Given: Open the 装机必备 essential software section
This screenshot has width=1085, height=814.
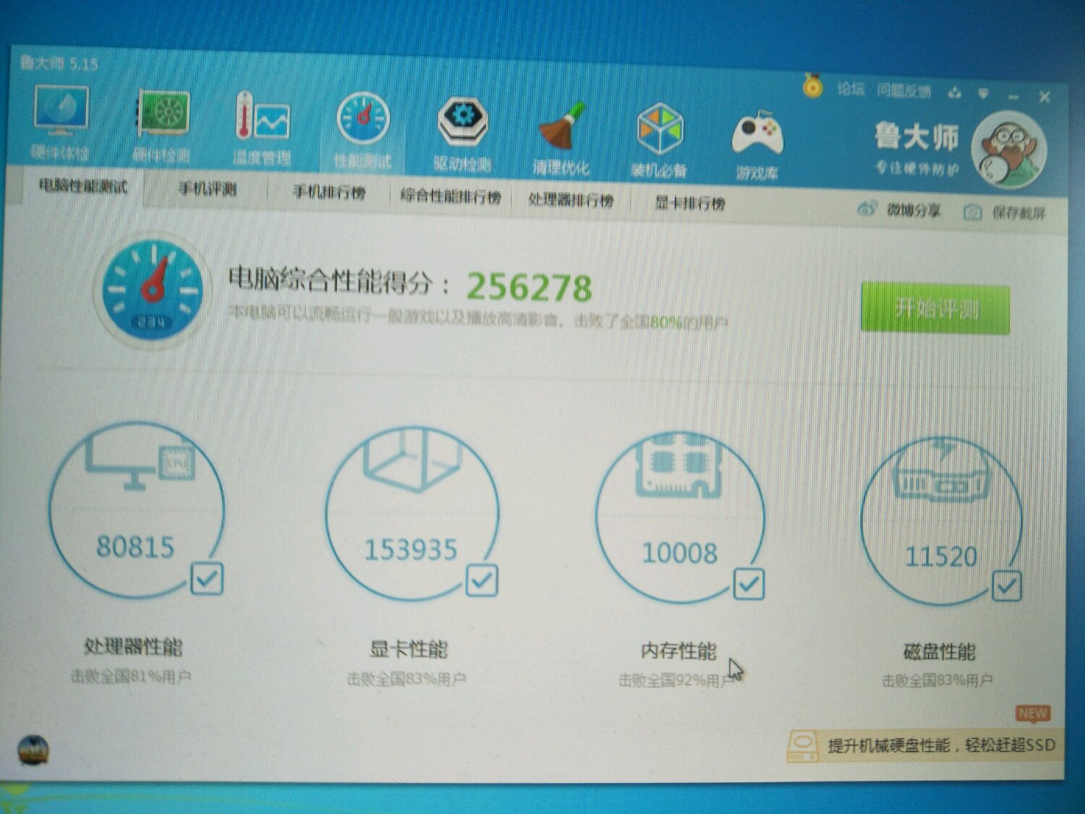Looking at the screenshot, I should tap(659, 140).
